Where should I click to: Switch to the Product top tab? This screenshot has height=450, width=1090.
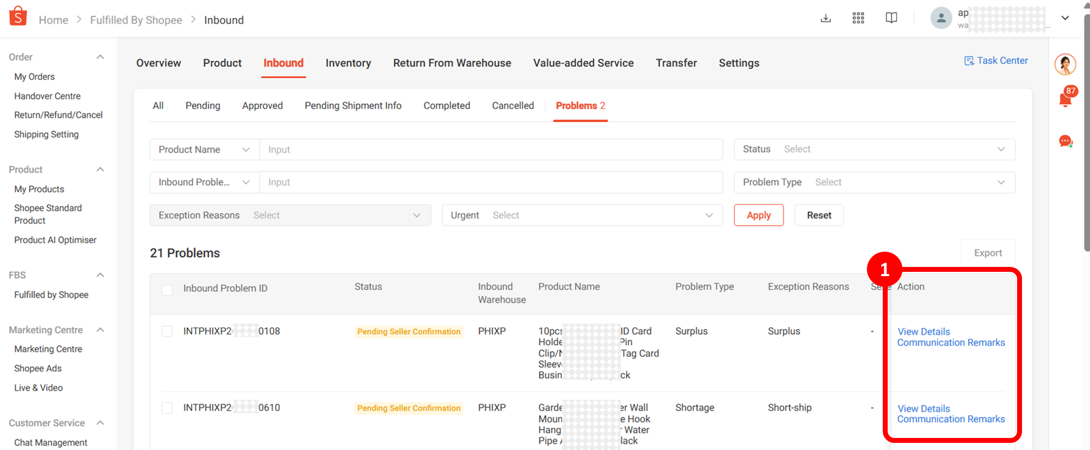coord(222,63)
